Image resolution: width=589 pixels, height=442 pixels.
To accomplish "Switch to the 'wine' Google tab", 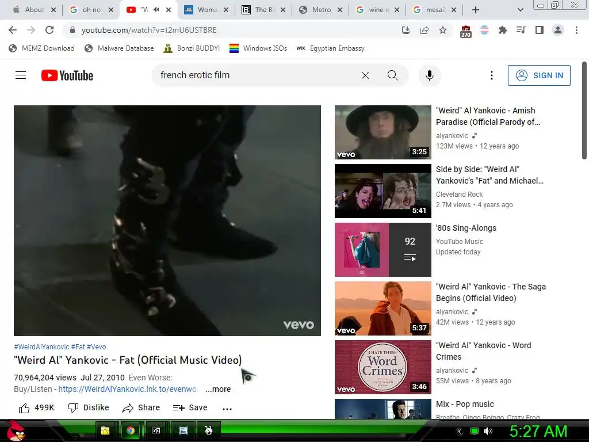I will 377,10.
